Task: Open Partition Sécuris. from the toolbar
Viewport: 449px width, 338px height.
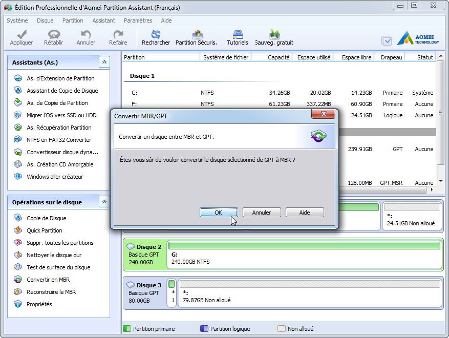Action: (x=196, y=35)
